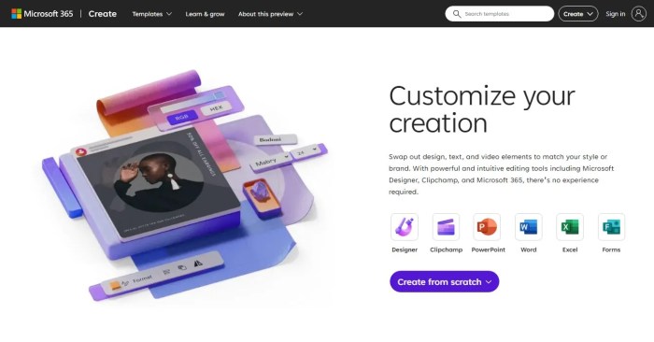This screenshot has width=654, height=342.
Task: Open the Clipchamp app icon
Action: [446, 227]
